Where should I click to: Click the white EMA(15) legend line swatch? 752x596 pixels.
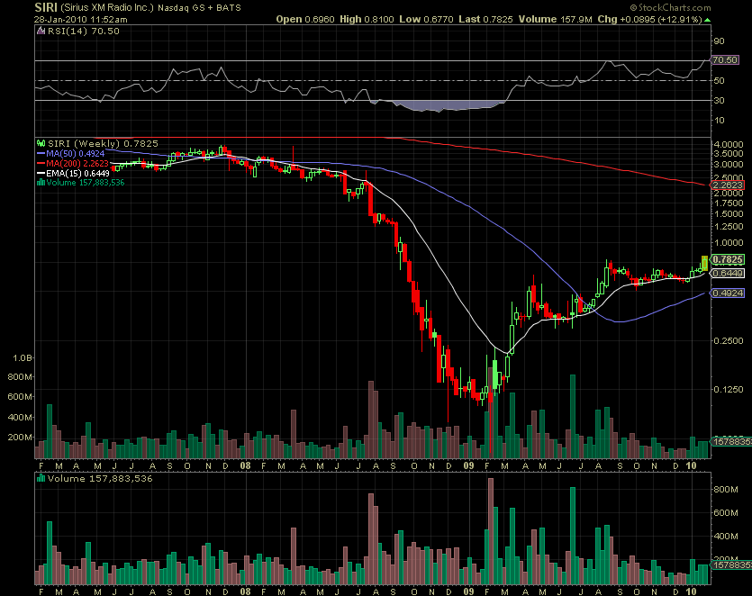click(x=41, y=173)
